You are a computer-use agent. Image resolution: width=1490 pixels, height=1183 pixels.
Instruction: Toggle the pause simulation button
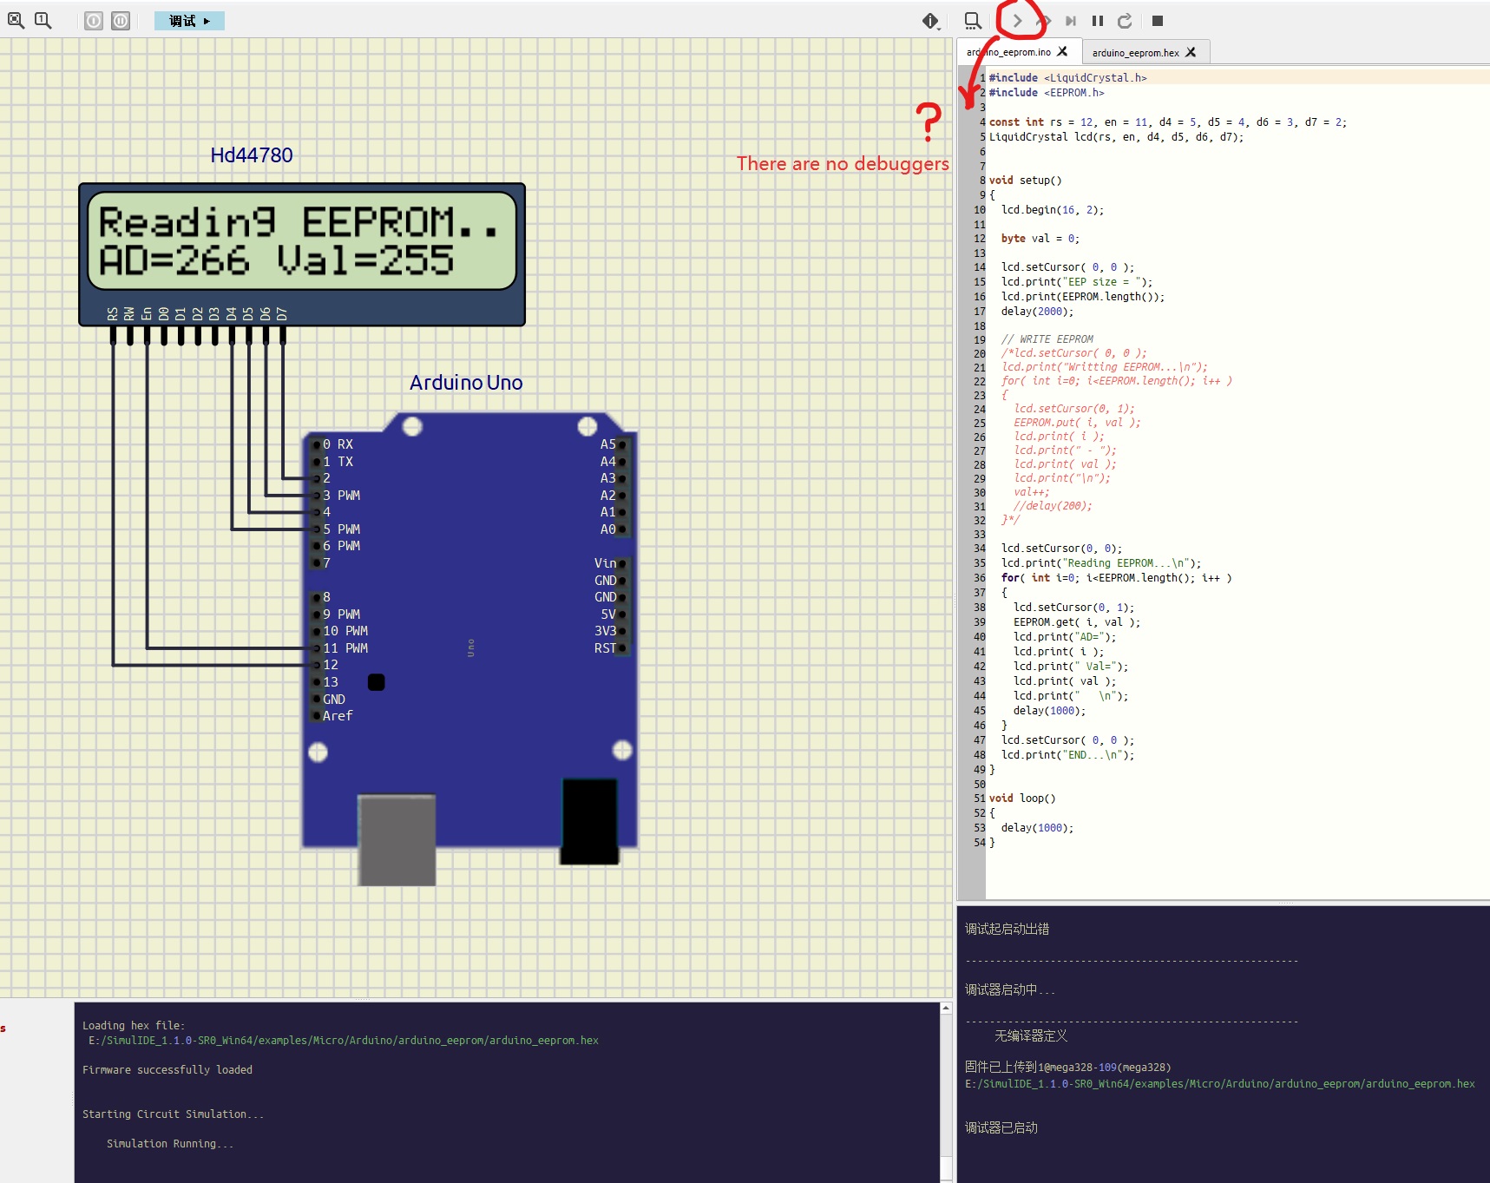(x=121, y=21)
